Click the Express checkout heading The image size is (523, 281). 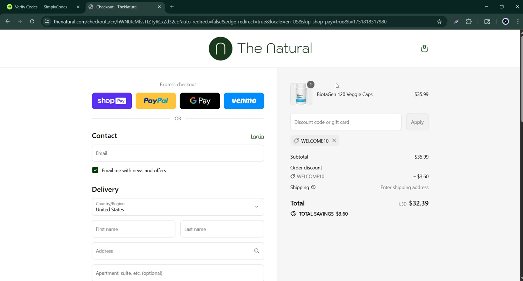click(178, 85)
